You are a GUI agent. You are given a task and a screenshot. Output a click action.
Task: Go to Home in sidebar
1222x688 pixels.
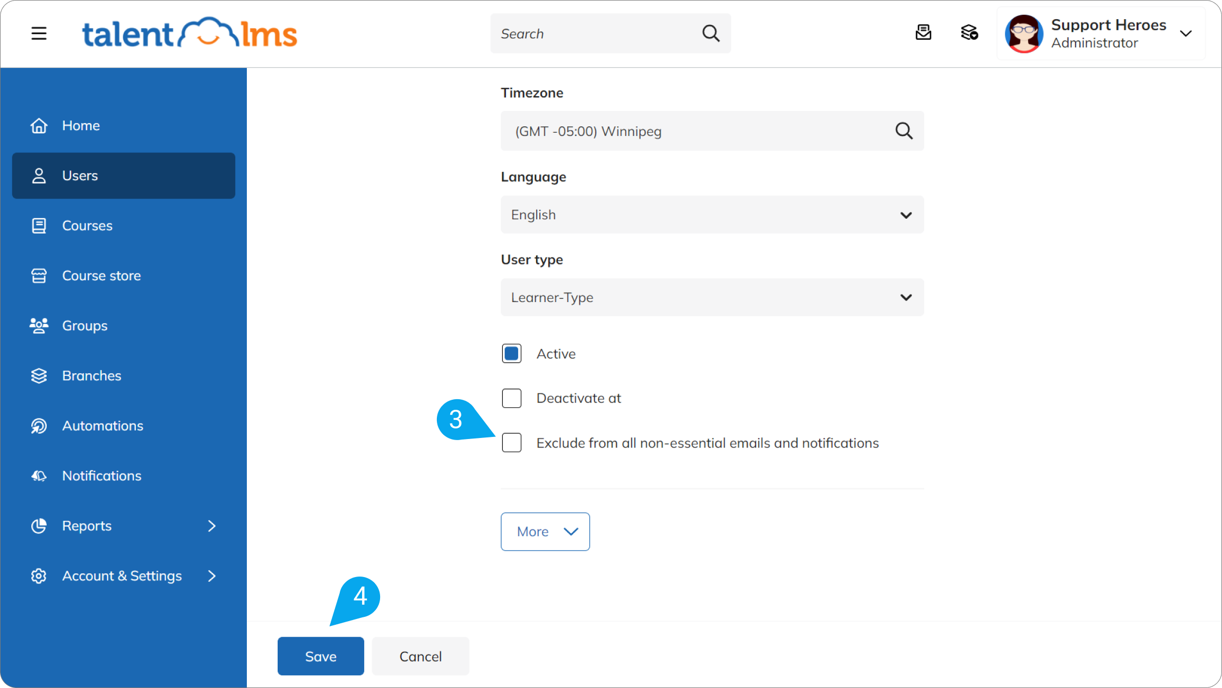[x=124, y=126]
